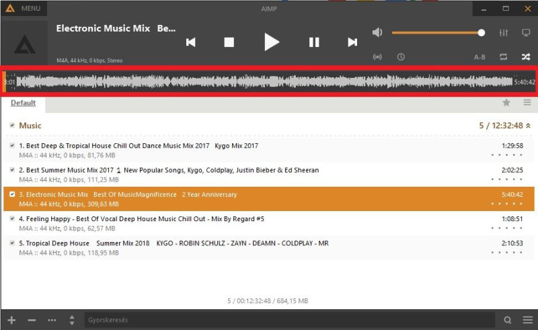Uncheck track 1 Best Deep & Tropical House
Viewport: 538px width, 330px height.
pos(12,145)
